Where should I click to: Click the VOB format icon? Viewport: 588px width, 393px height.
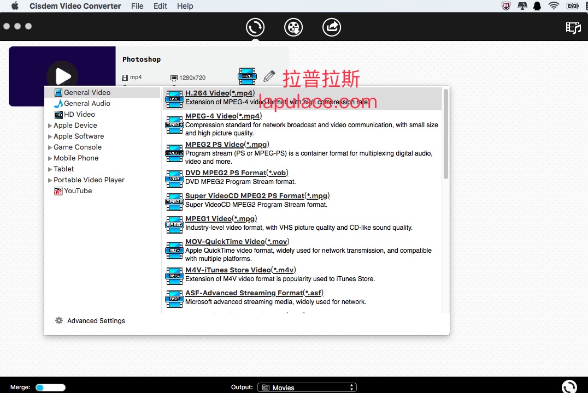tap(174, 178)
